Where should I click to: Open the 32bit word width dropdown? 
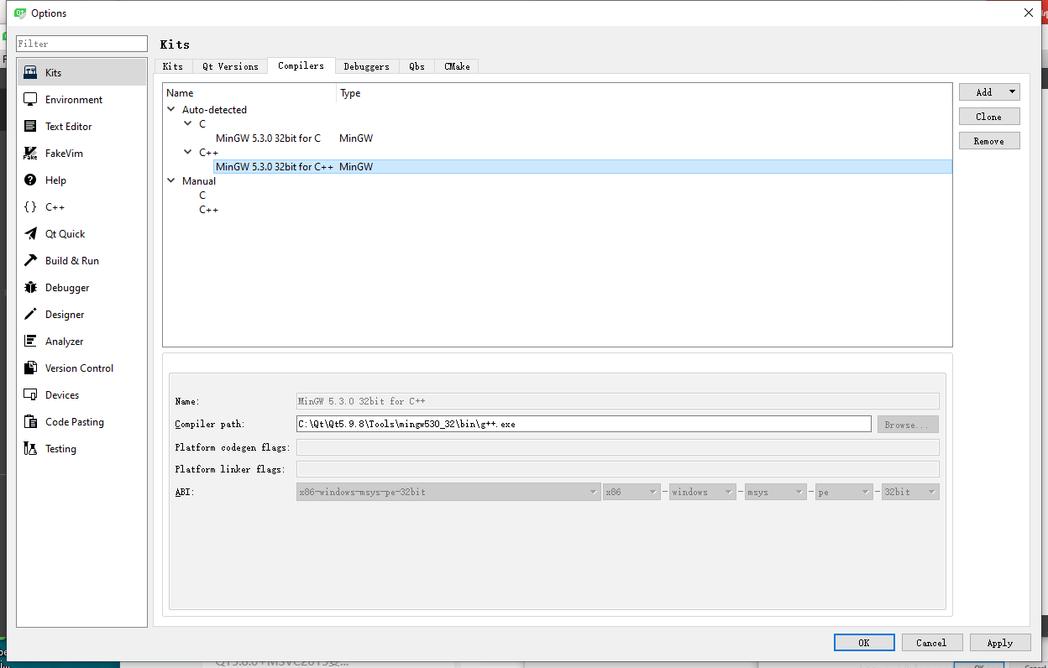pyautogui.click(x=910, y=493)
